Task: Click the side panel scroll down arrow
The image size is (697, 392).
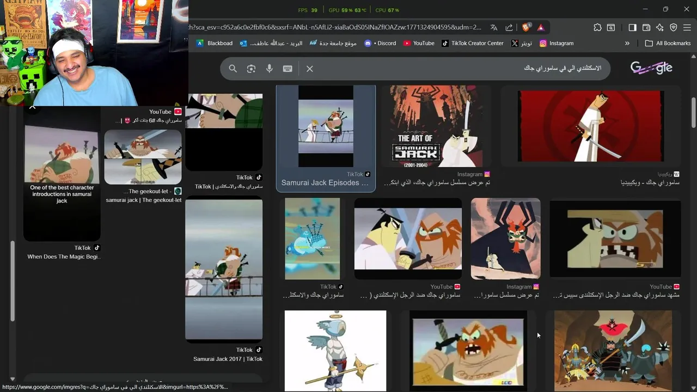Action: tap(13, 379)
